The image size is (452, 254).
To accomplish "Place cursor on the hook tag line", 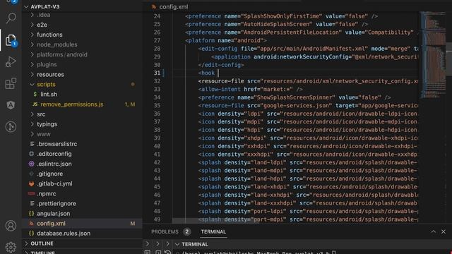I will coord(295,73).
